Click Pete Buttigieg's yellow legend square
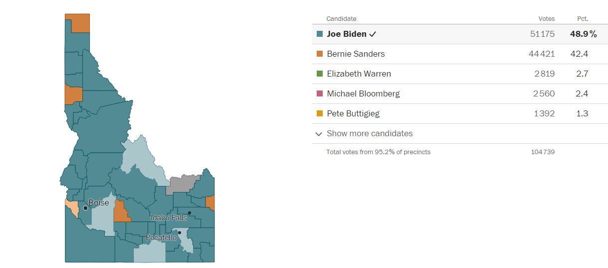The width and height of the screenshot is (608, 268). 320,113
